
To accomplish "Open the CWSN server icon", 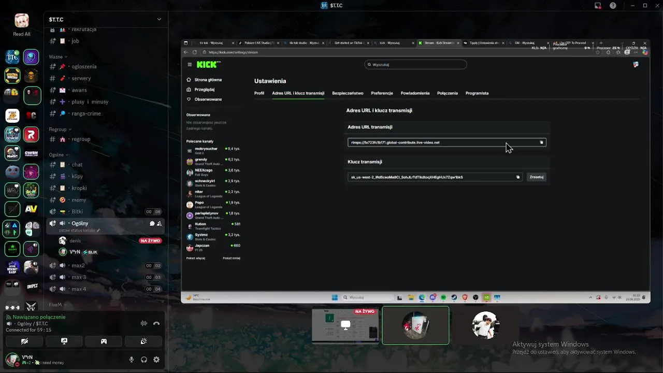I will click(x=32, y=153).
